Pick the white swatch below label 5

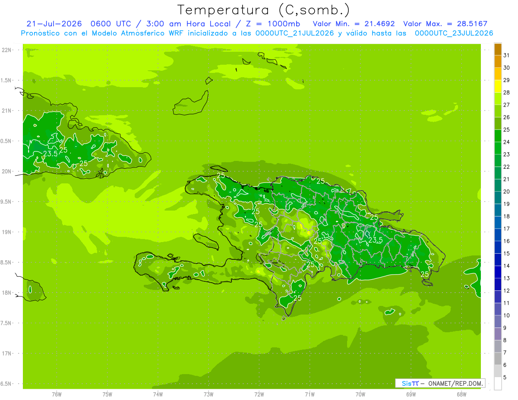(498, 384)
